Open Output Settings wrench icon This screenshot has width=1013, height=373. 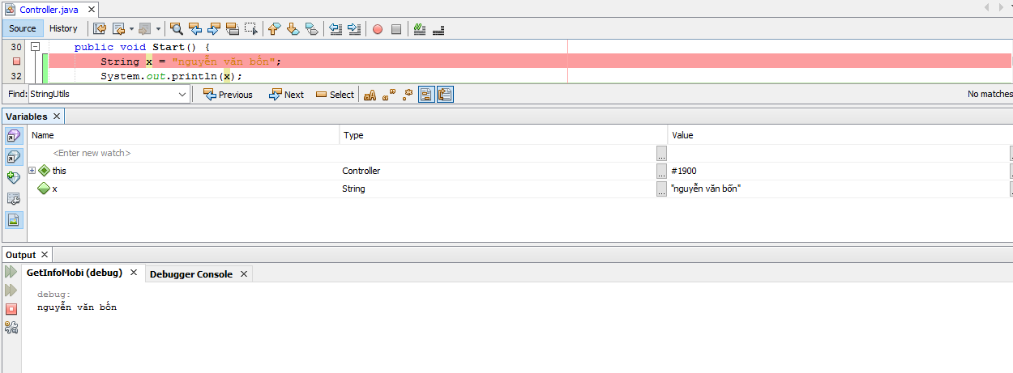[11, 328]
